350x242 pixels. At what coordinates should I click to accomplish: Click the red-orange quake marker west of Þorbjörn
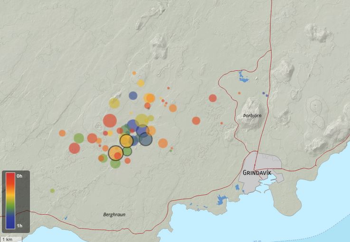tap(196, 121)
